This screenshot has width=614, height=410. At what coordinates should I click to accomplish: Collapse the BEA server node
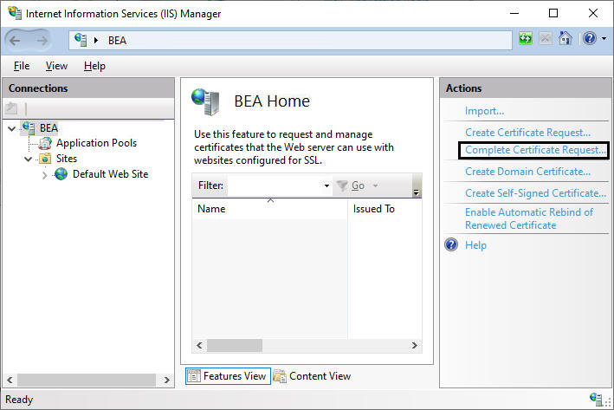tap(12, 128)
